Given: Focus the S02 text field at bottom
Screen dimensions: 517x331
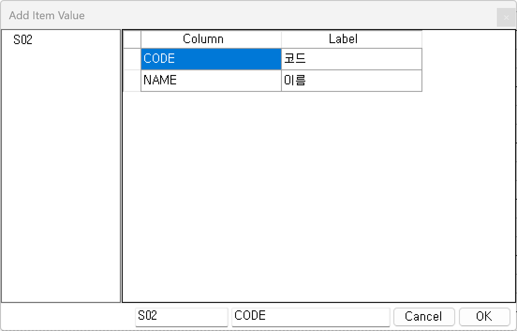Looking at the screenshot, I should click(x=181, y=316).
